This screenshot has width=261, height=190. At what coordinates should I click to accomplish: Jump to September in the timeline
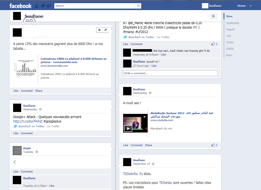[233, 23]
